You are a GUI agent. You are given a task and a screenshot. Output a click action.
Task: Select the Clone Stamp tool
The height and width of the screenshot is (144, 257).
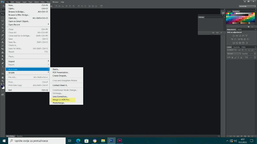pos(2,42)
